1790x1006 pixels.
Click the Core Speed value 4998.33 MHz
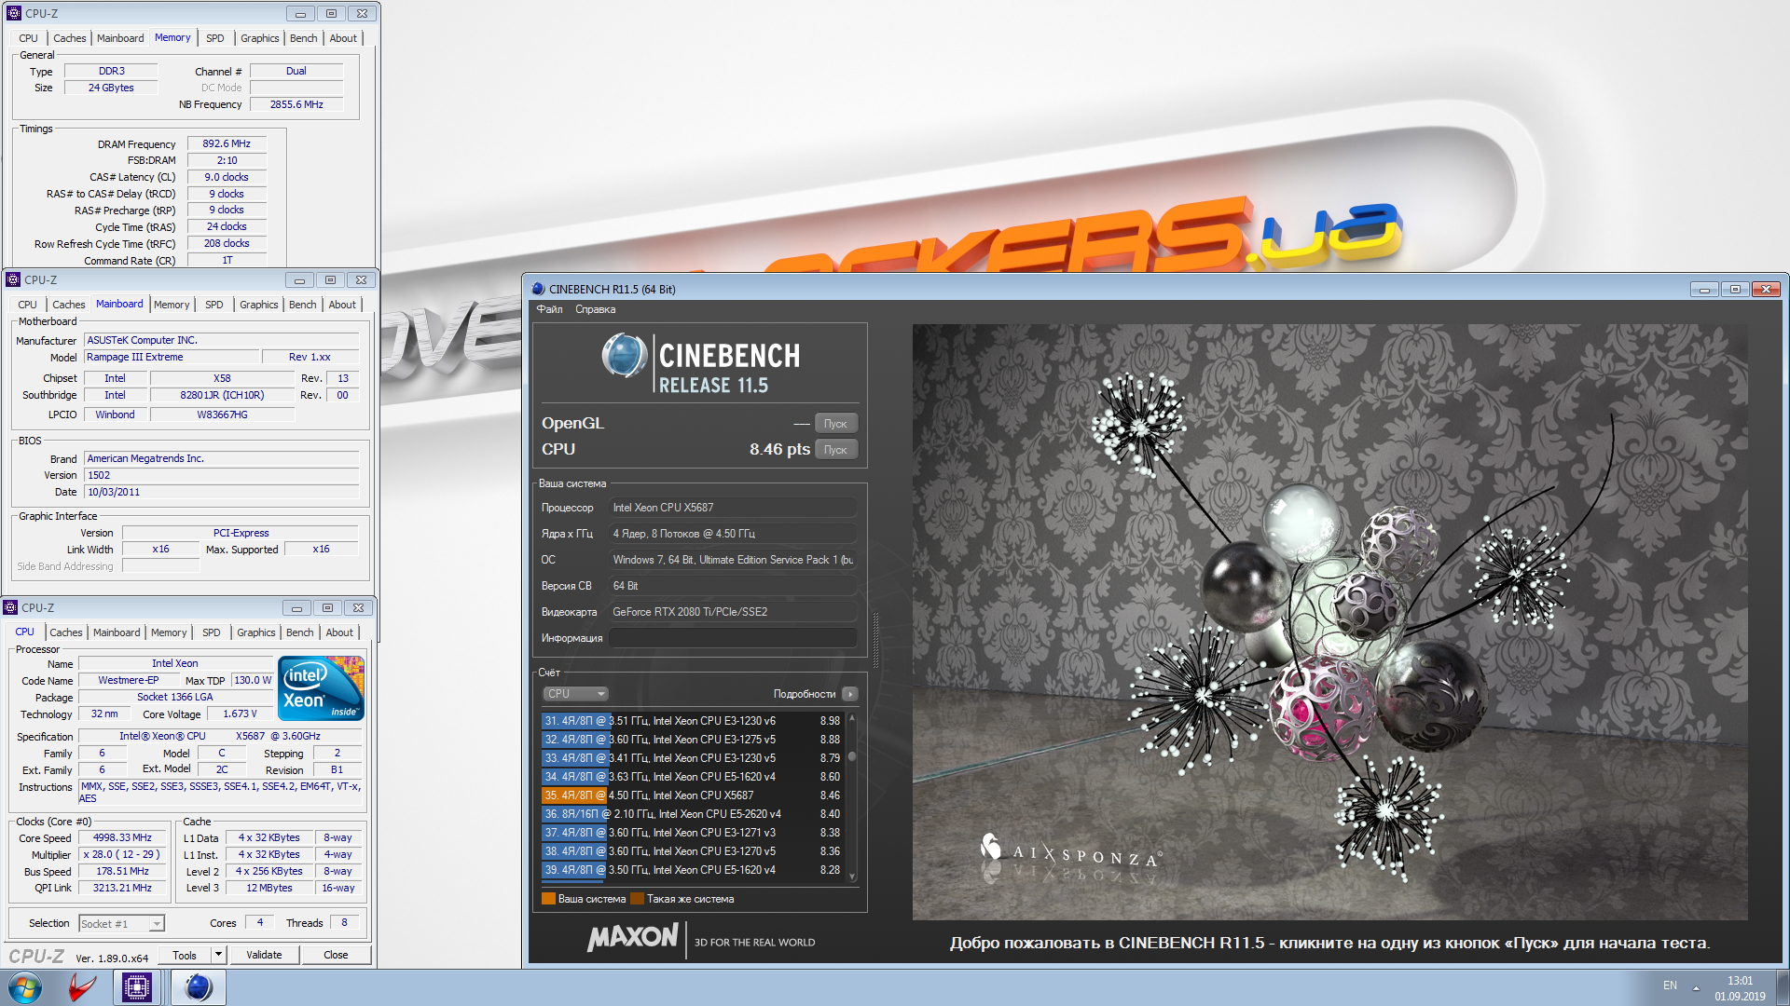click(x=122, y=837)
